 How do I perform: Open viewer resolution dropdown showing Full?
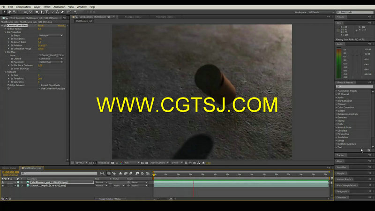[132, 163]
